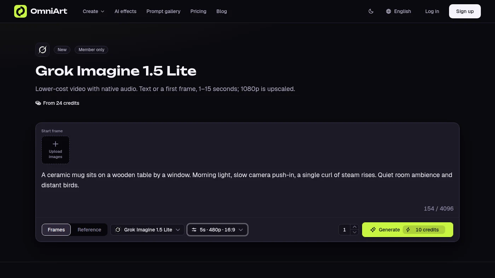The width and height of the screenshot is (495, 278).
Task: Visit the Blog page
Action: (x=222, y=11)
